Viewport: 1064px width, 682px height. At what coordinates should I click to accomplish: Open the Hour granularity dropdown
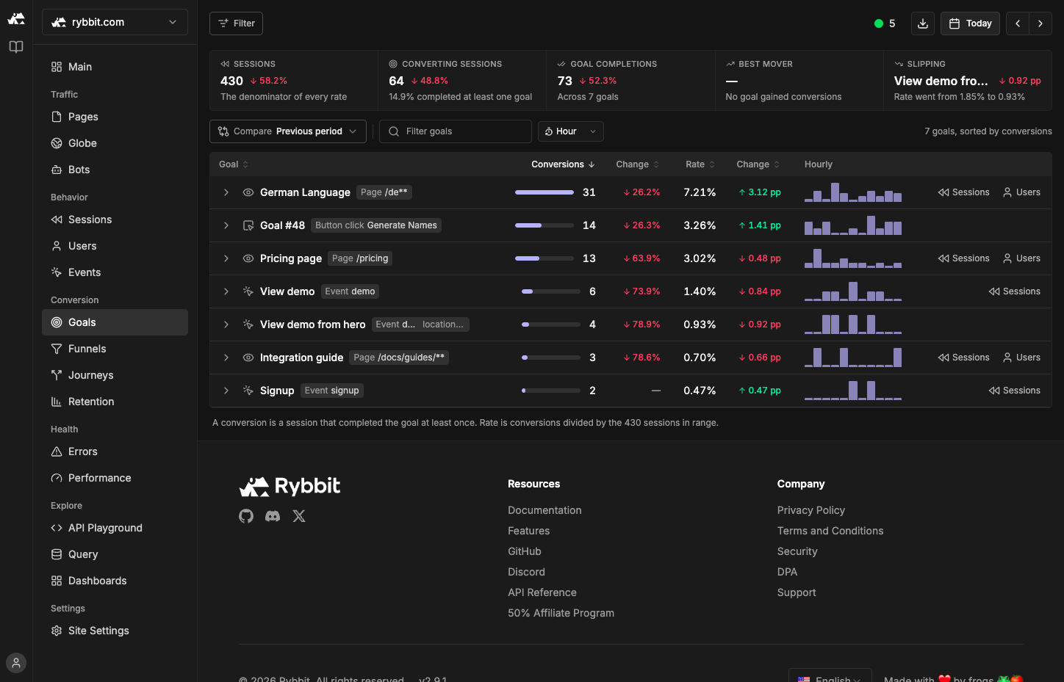(x=571, y=131)
